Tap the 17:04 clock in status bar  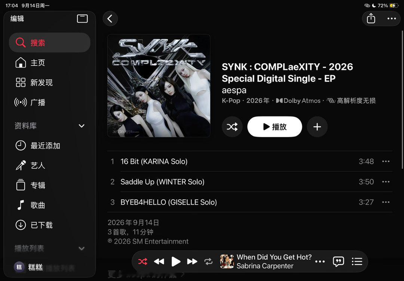[12, 5]
